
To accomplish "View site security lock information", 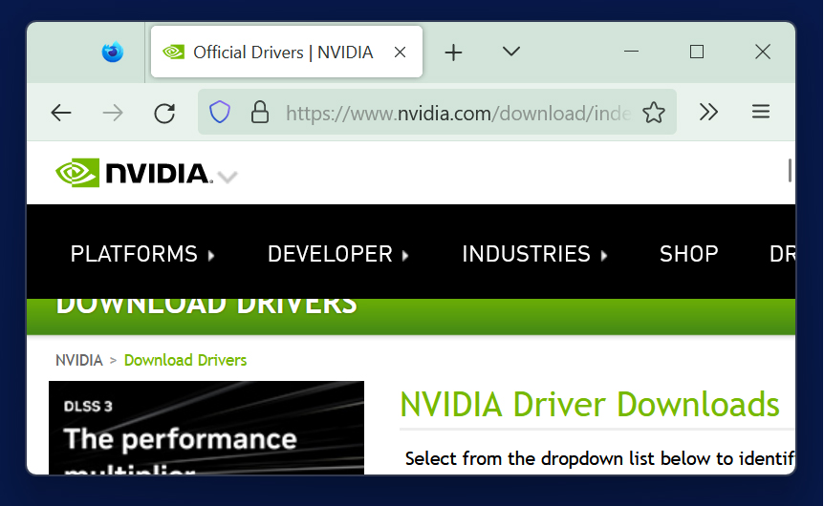I will [x=260, y=112].
